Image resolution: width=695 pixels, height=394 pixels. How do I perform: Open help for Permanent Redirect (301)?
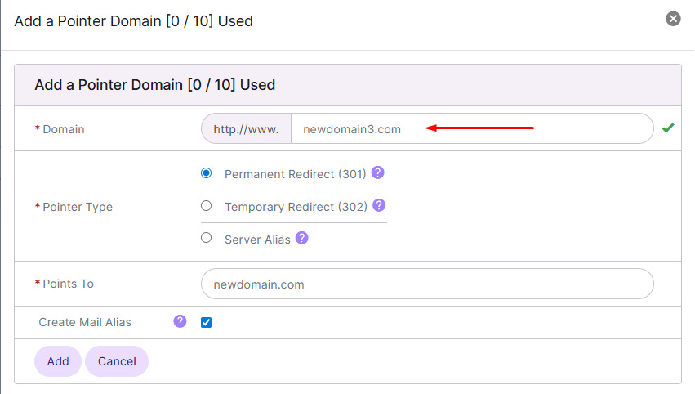tap(377, 172)
